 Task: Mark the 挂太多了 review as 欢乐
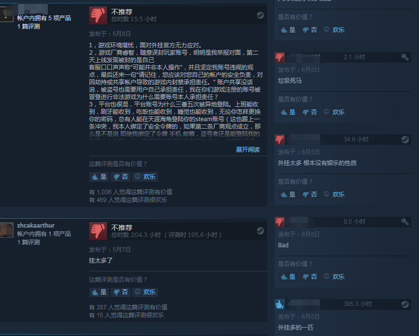tap(145, 292)
